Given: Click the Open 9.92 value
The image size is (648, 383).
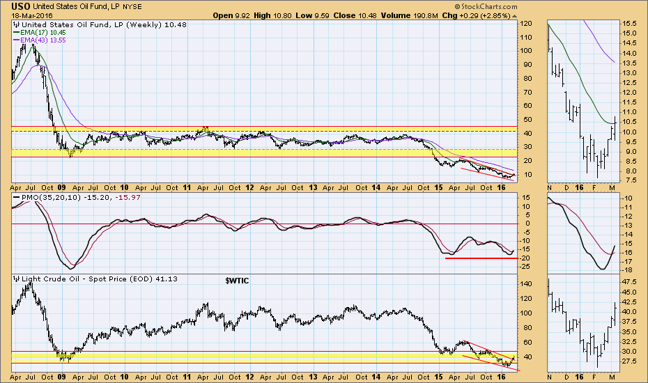Looking at the screenshot, I should point(231,16).
